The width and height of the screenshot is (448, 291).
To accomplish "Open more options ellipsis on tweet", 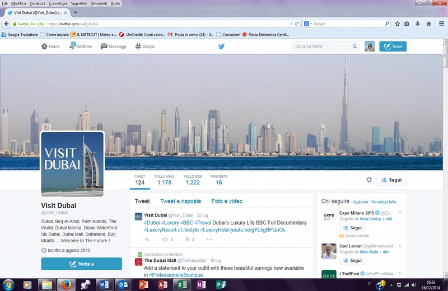I will [209, 239].
